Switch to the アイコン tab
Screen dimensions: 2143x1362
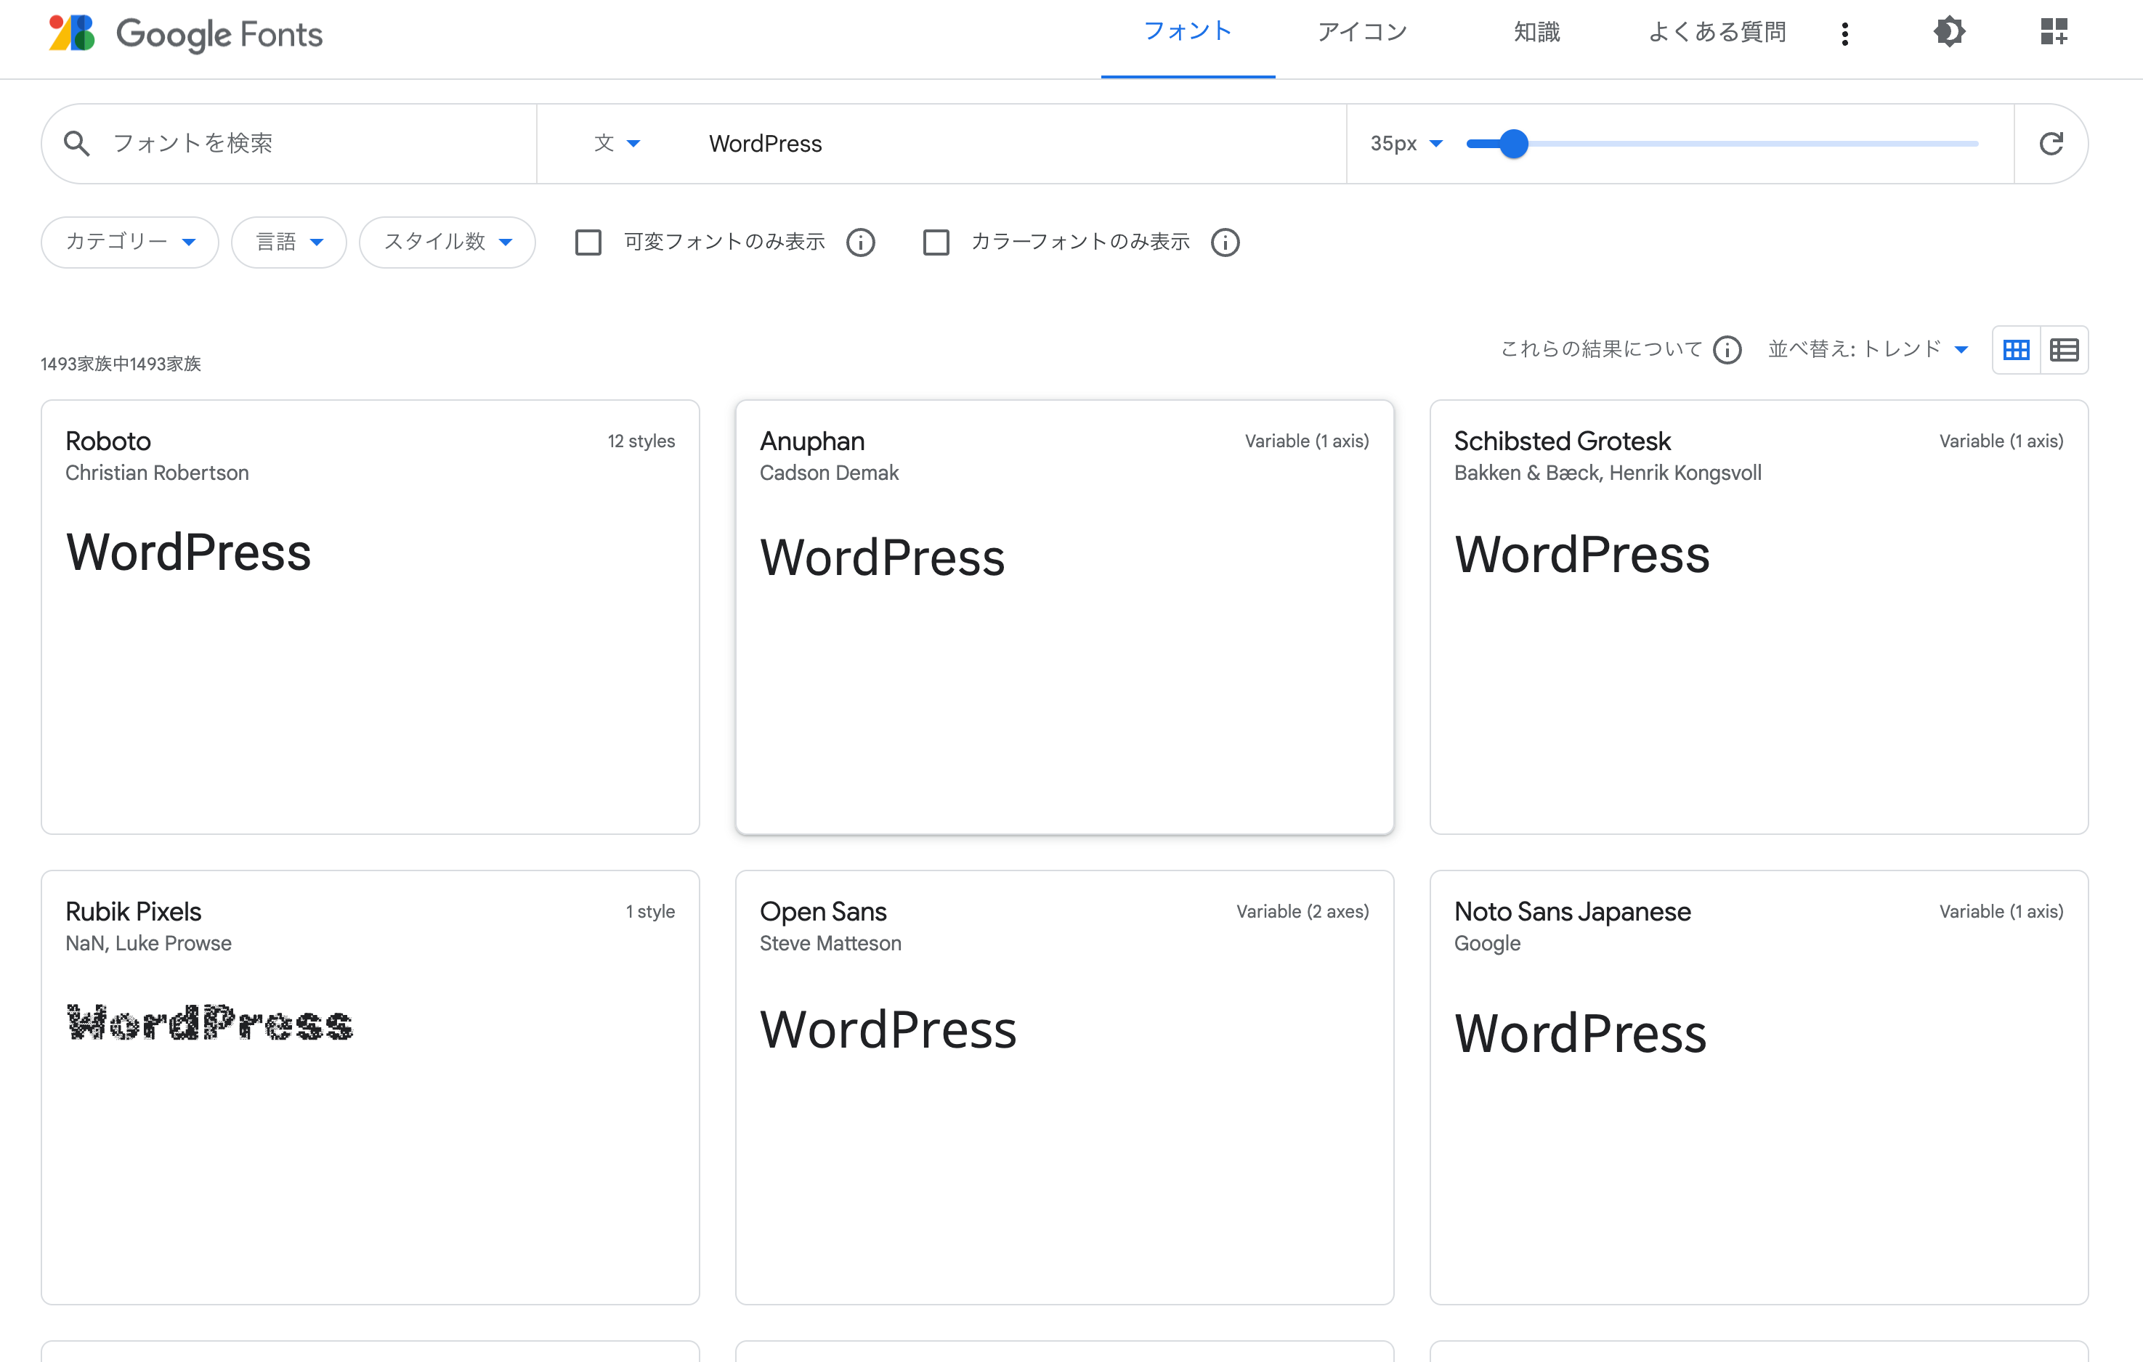[1361, 32]
